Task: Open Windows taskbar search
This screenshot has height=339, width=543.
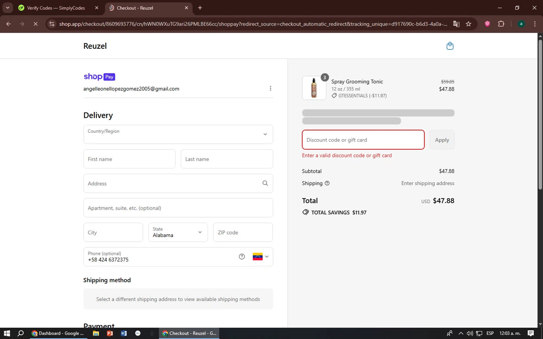Action: point(21,333)
